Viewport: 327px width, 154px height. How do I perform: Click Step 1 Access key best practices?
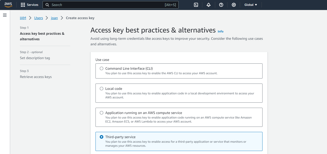pyautogui.click(x=42, y=36)
